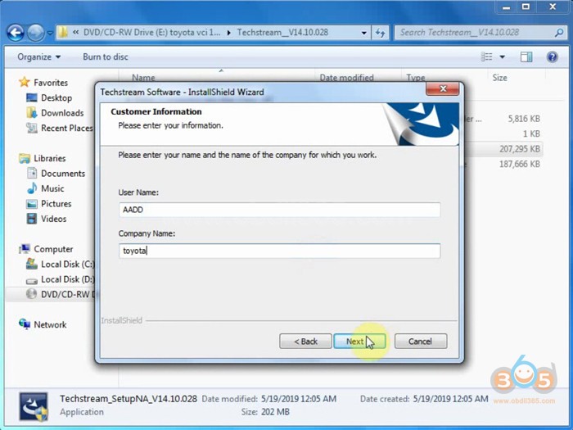This screenshot has width=573, height=430.
Task: Click the Back button in the wizard
Action: (305, 342)
